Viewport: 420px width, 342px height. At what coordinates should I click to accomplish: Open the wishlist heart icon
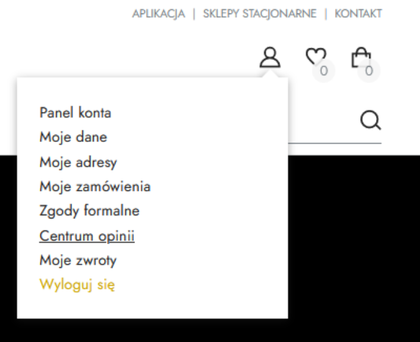click(x=316, y=56)
